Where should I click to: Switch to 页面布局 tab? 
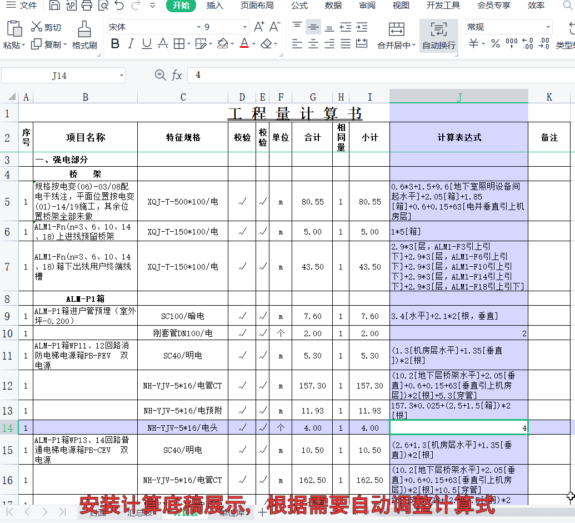pos(257,5)
